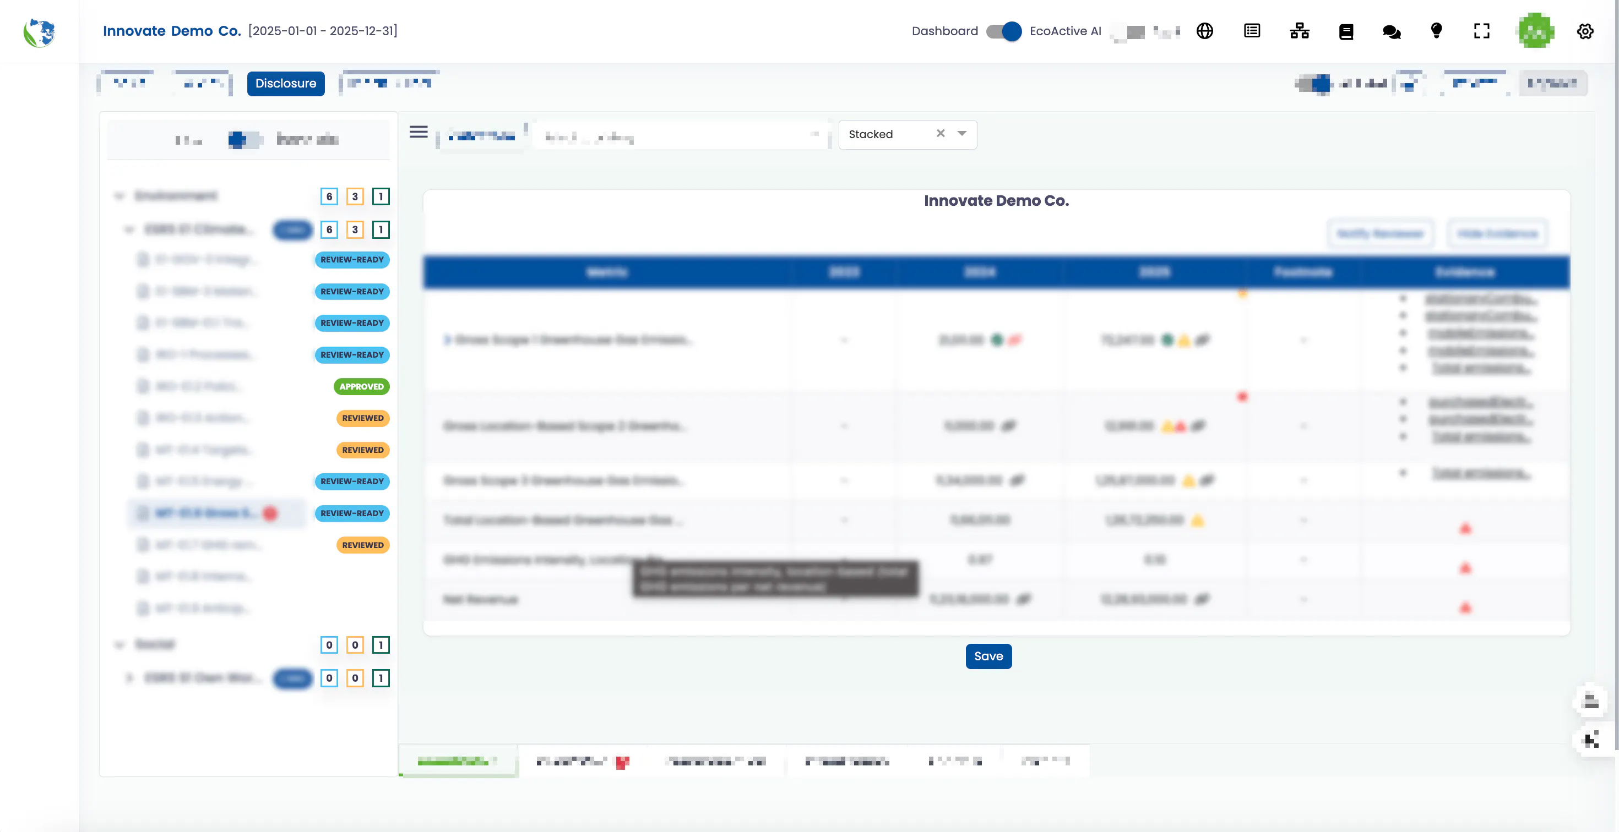Viewport: 1619px width, 832px height.
Task: Click the green 1 counter in the Social row
Action: [380, 645]
